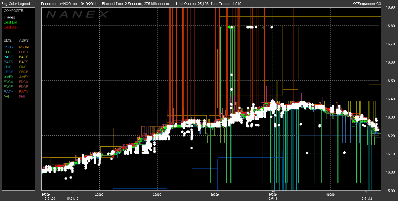
Task: Click the tick marker above 15:51:11
Action: (273, 192)
